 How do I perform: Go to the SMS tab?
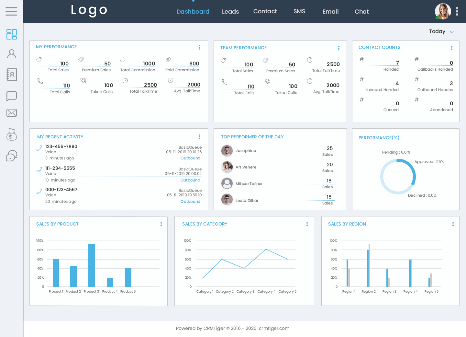[299, 12]
